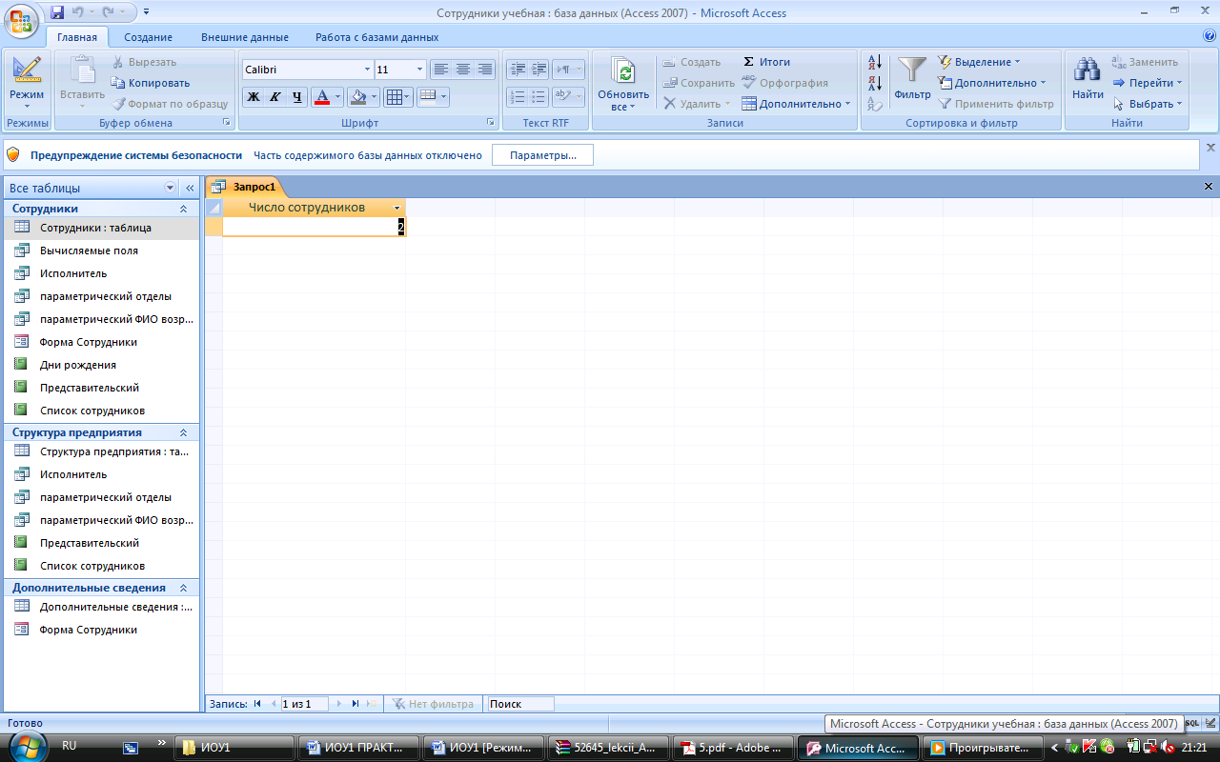1220x762 pixels.
Task: Switch to ИОУ1 folder taskbar button
Action: point(234,748)
